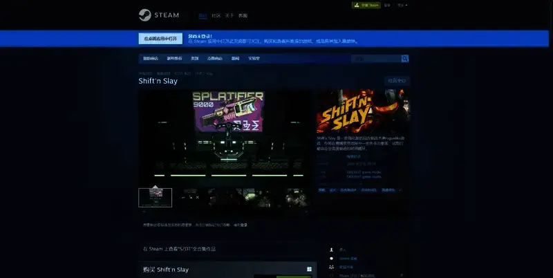Open the 社区 (Community) header menu
Screen dimensions: 553x278
pyautogui.click(x=216, y=15)
